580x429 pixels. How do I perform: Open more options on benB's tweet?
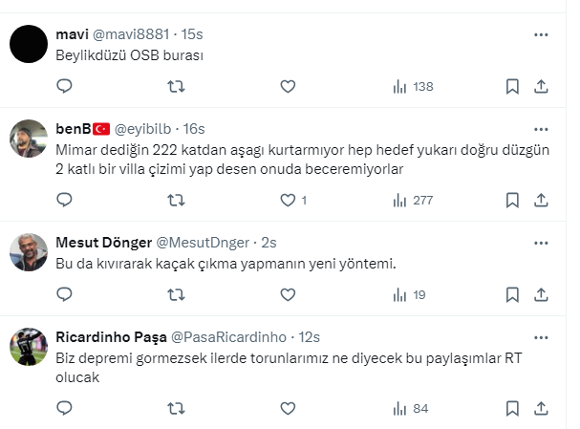[x=541, y=129]
